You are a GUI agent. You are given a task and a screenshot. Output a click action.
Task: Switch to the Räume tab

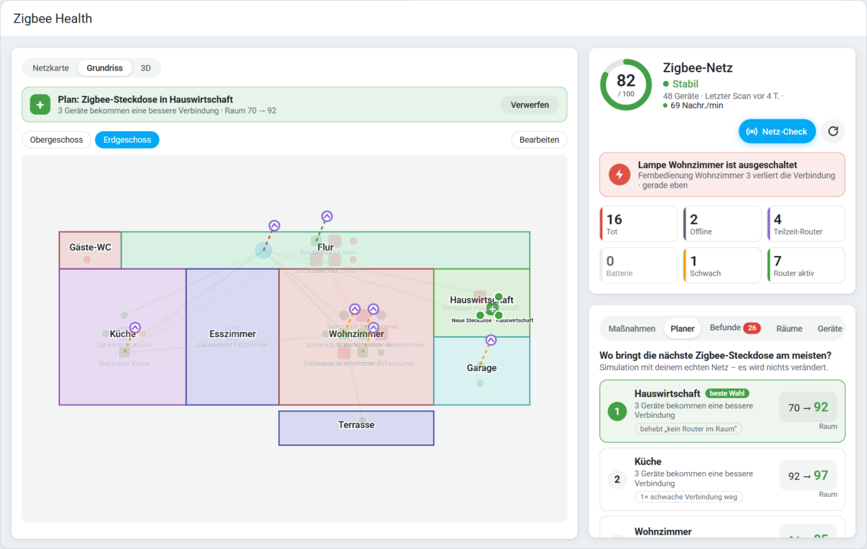coord(789,329)
